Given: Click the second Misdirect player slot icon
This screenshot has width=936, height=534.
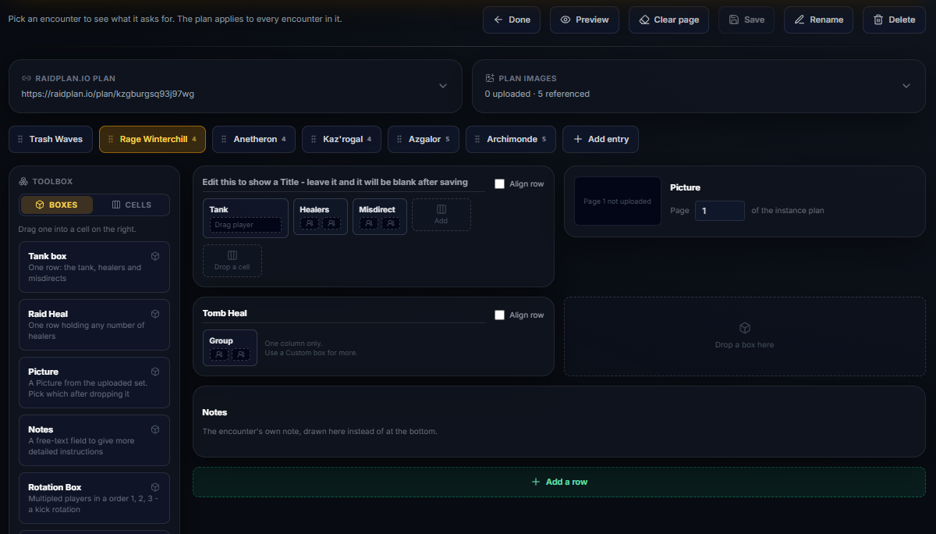Looking at the screenshot, I should [391, 223].
